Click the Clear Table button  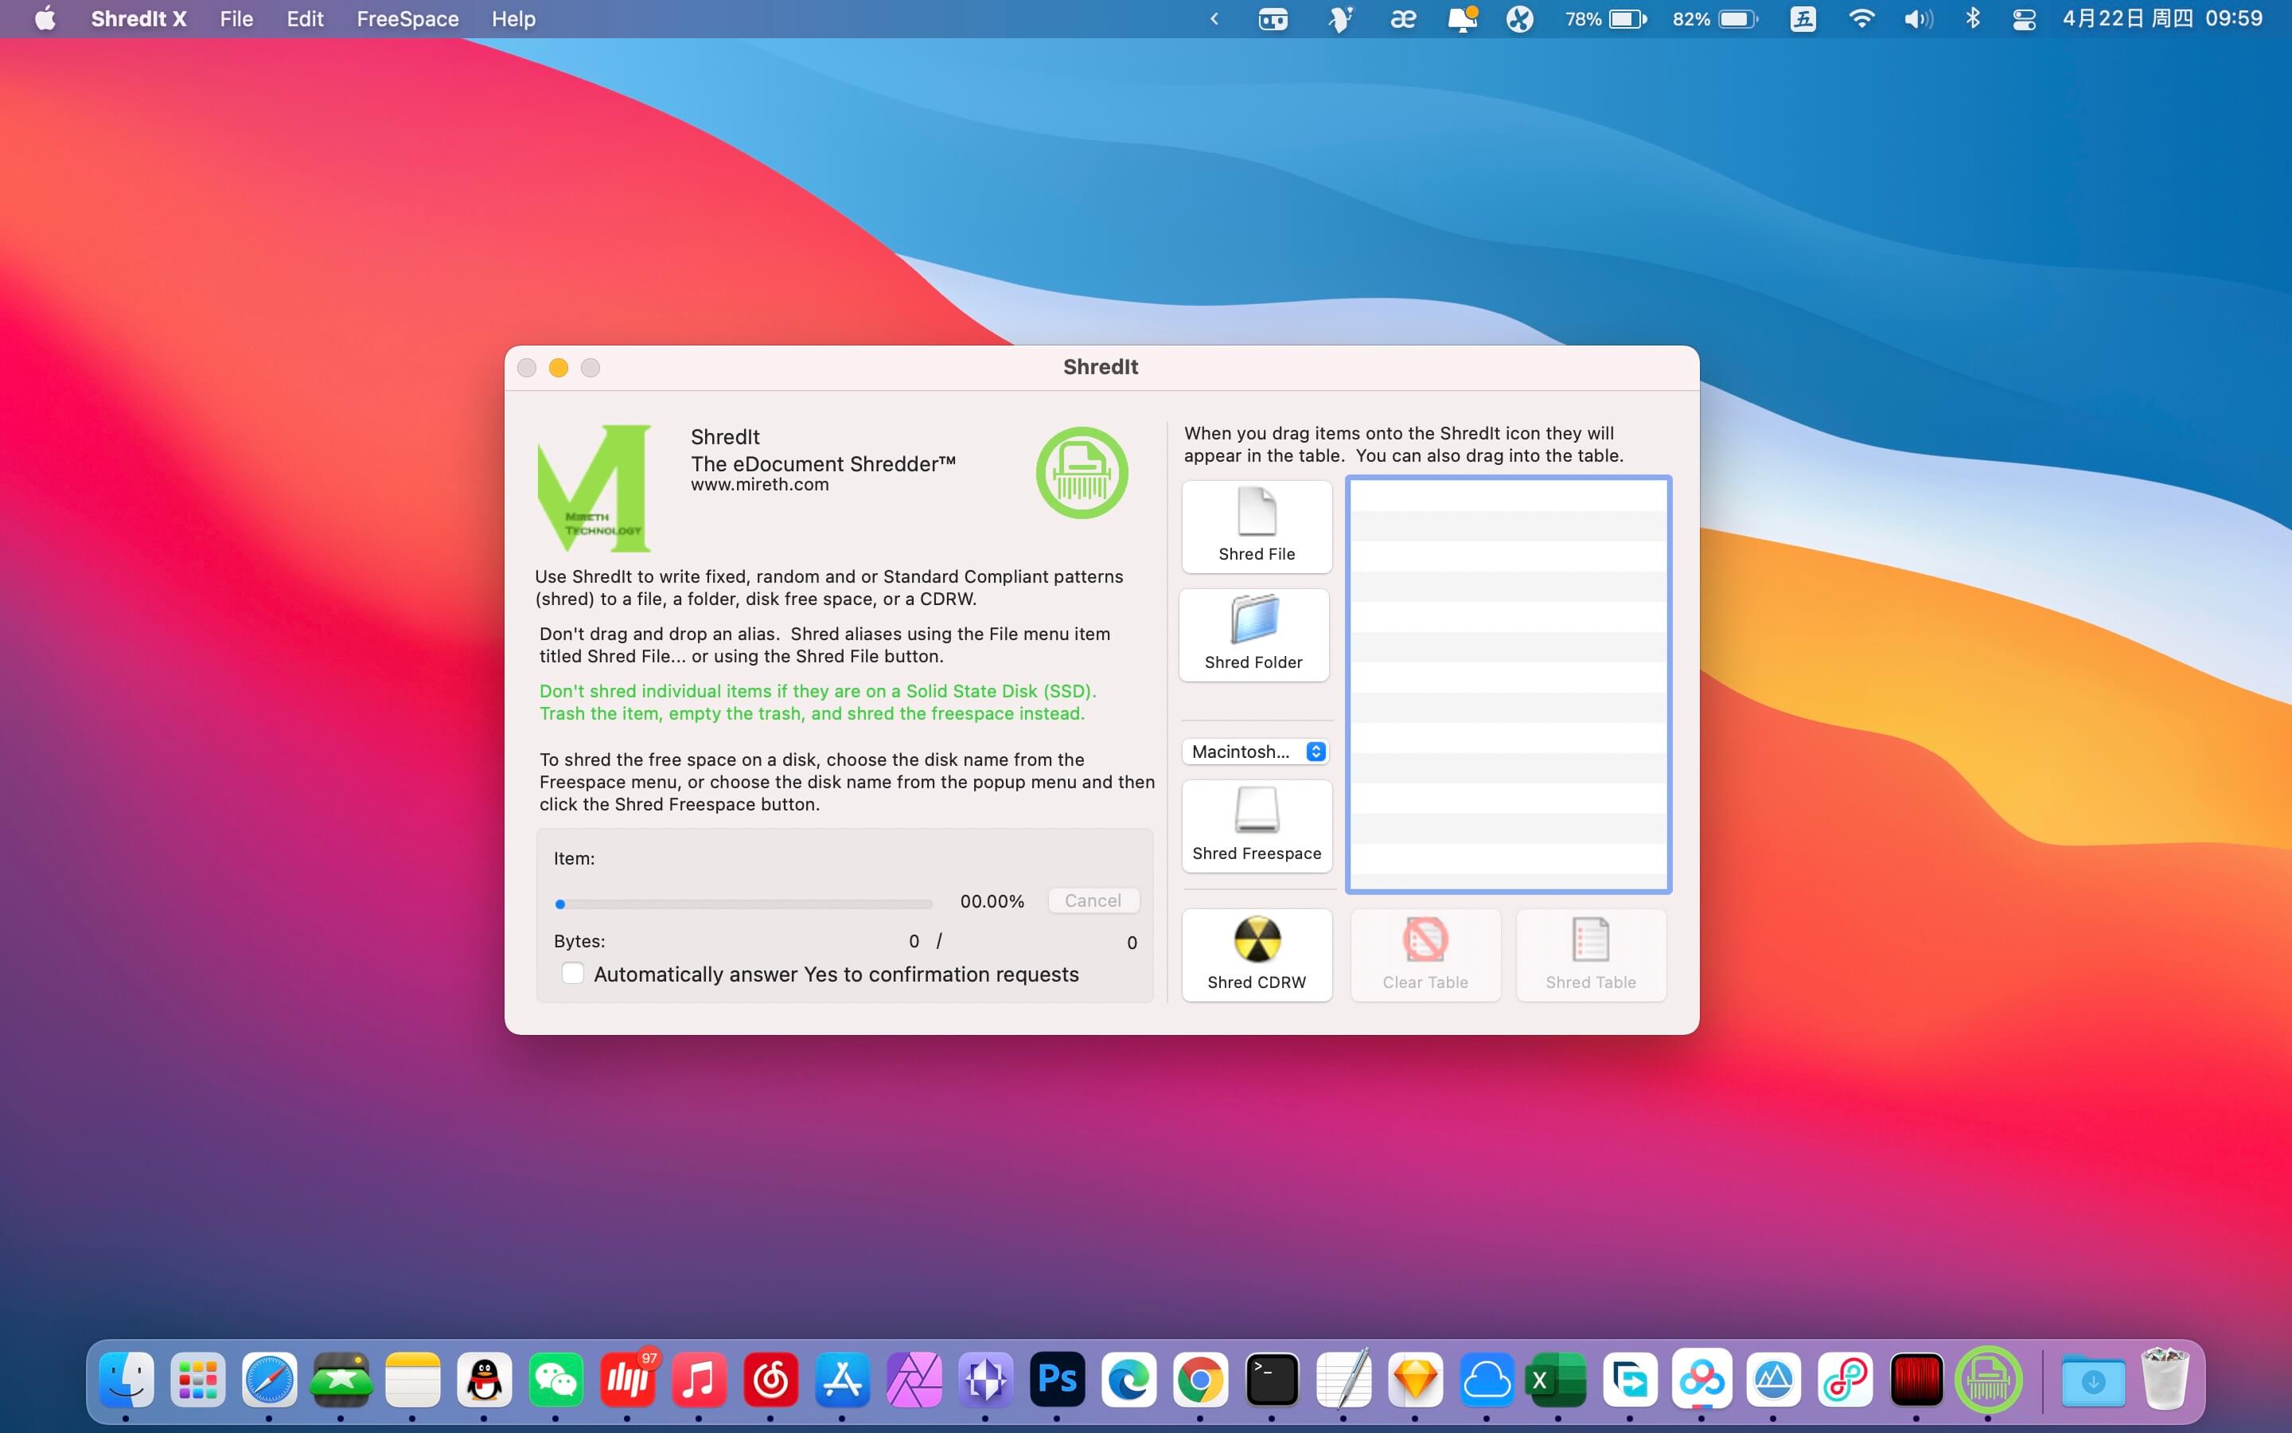click(x=1425, y=955)
